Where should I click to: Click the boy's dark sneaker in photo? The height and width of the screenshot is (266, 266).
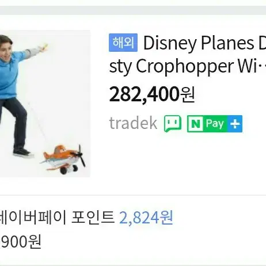(24, 153)
